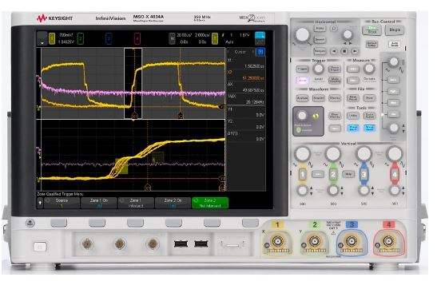
Task: Tap the channel 3 blue badge on screen
Action: point(109,39)
